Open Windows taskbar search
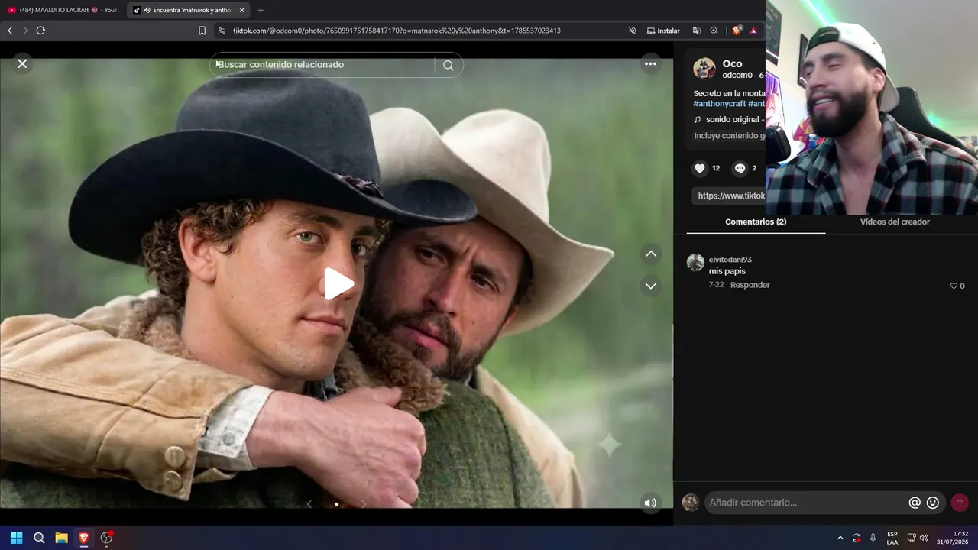Viewport: 978px width, 550px height. point(39,538)
